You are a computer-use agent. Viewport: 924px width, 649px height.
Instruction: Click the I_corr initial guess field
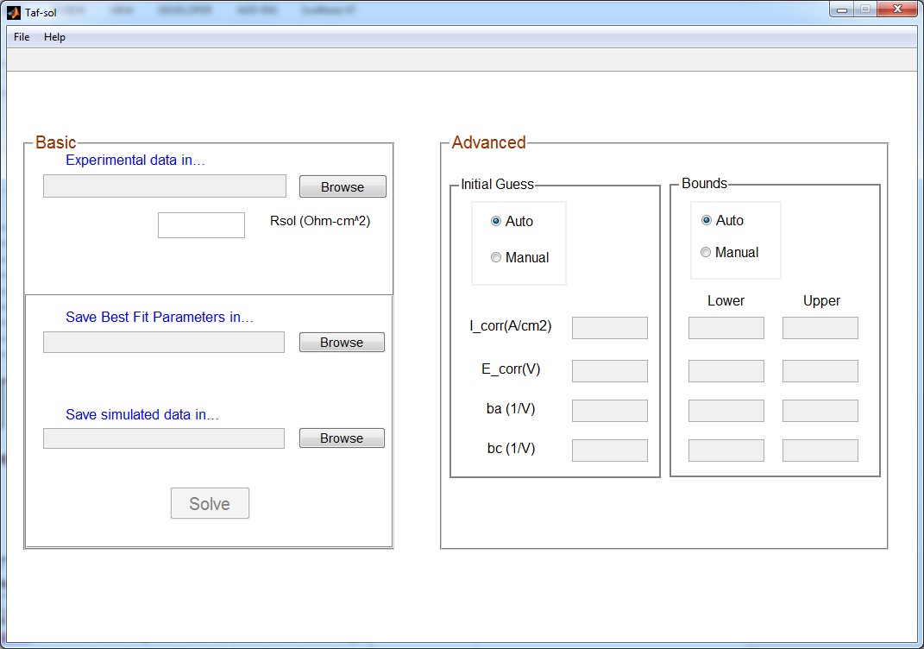610,328
